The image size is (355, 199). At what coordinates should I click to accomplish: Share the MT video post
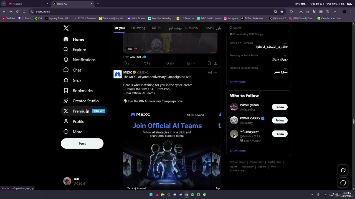click(x=215, y=63)
